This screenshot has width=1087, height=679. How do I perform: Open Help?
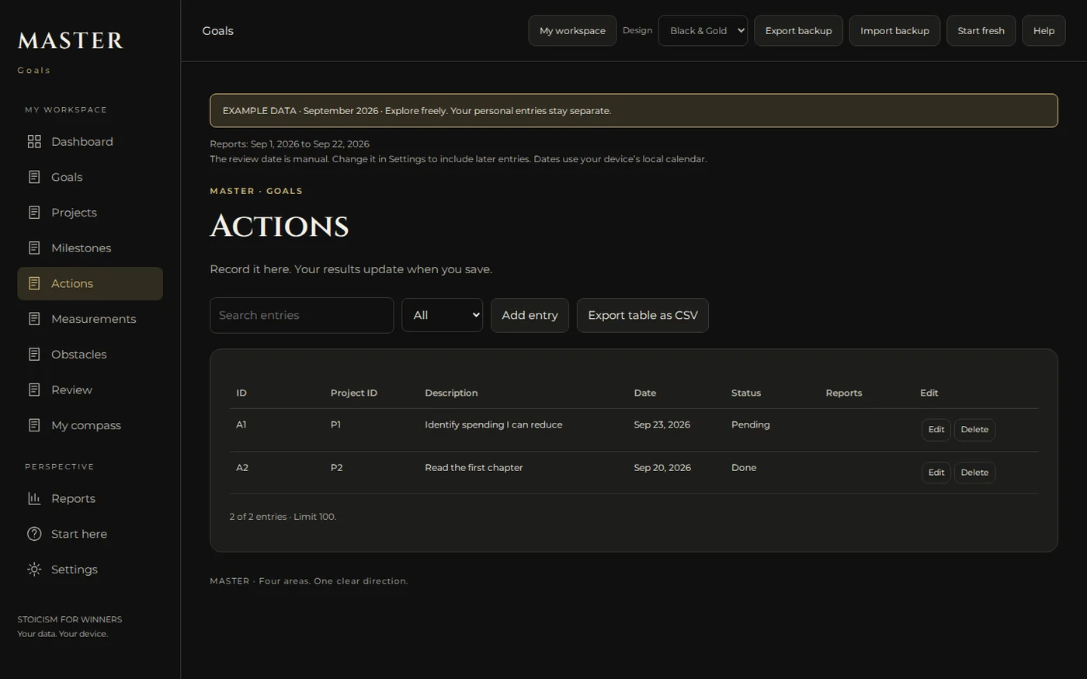tap(1044, 31)
